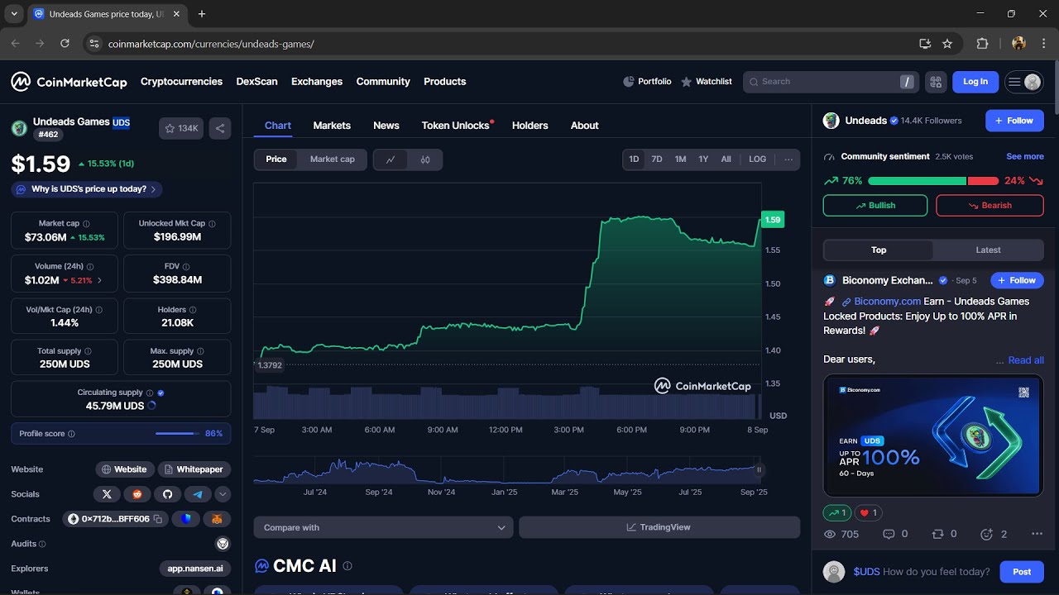Screen dimensions: 1059x595
Task: Add Undeads Games to watchlist via 134K star
Action: point(181,128)
